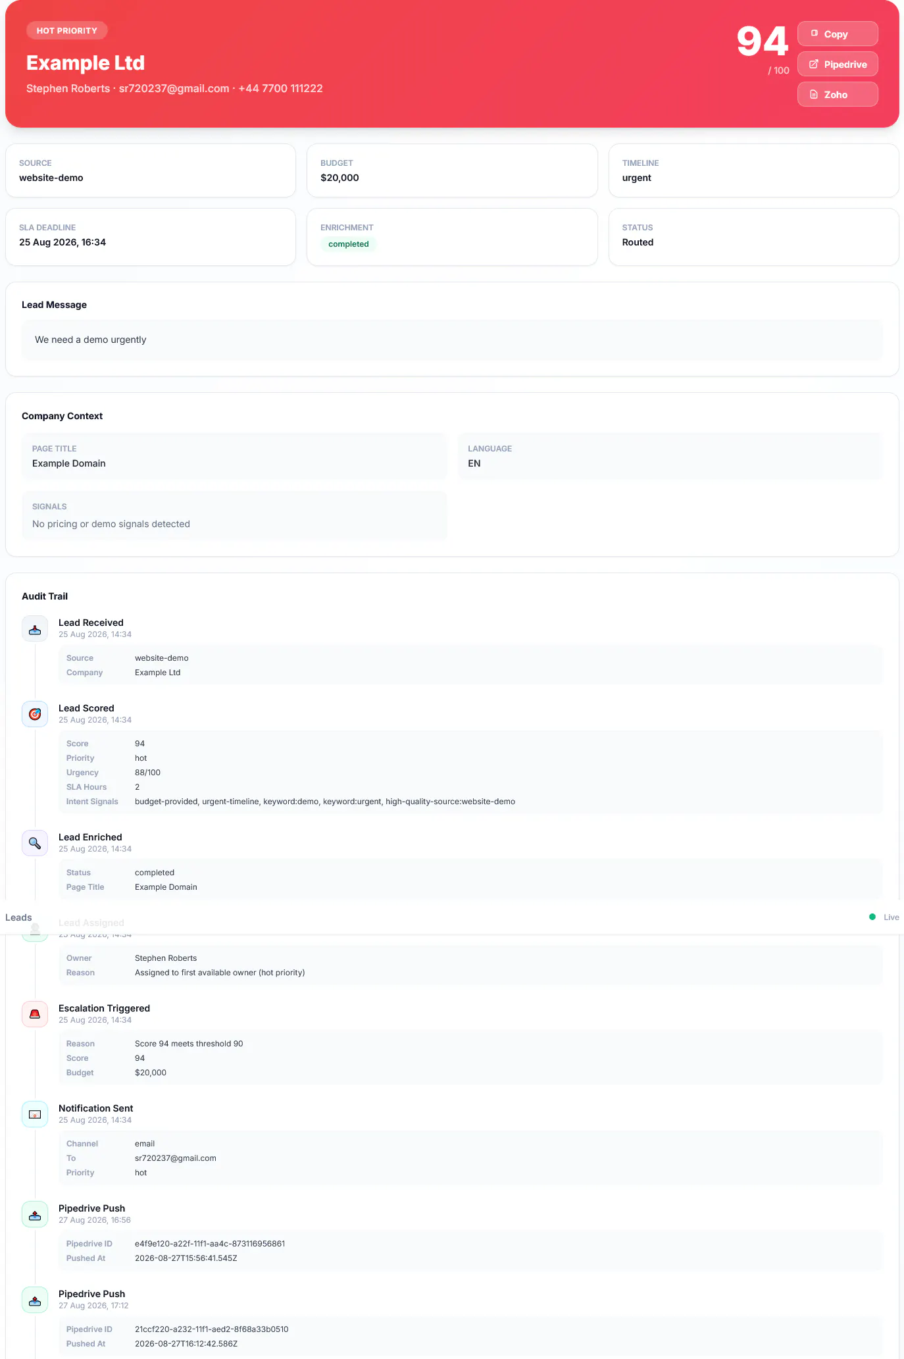Open the lead in Pipedrive
This screenshot has width=904, height=1359.
838,64
